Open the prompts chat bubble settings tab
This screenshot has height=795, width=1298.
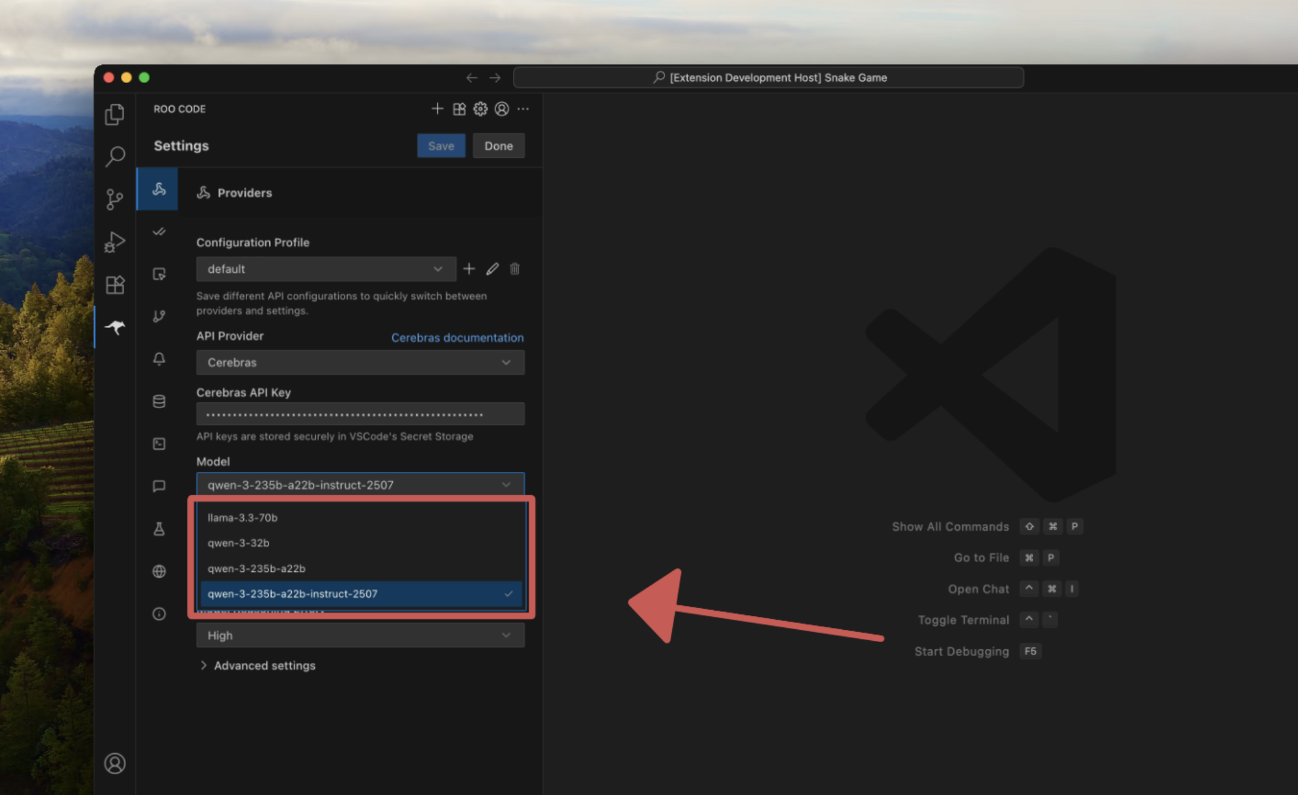click(x=159, y=486)
